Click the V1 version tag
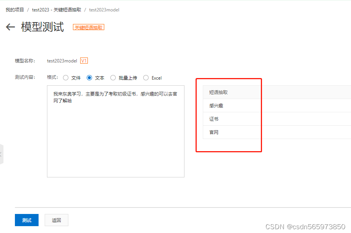This screenshot has height=233, width=351. pyautogui.click(x=84, y=60)
